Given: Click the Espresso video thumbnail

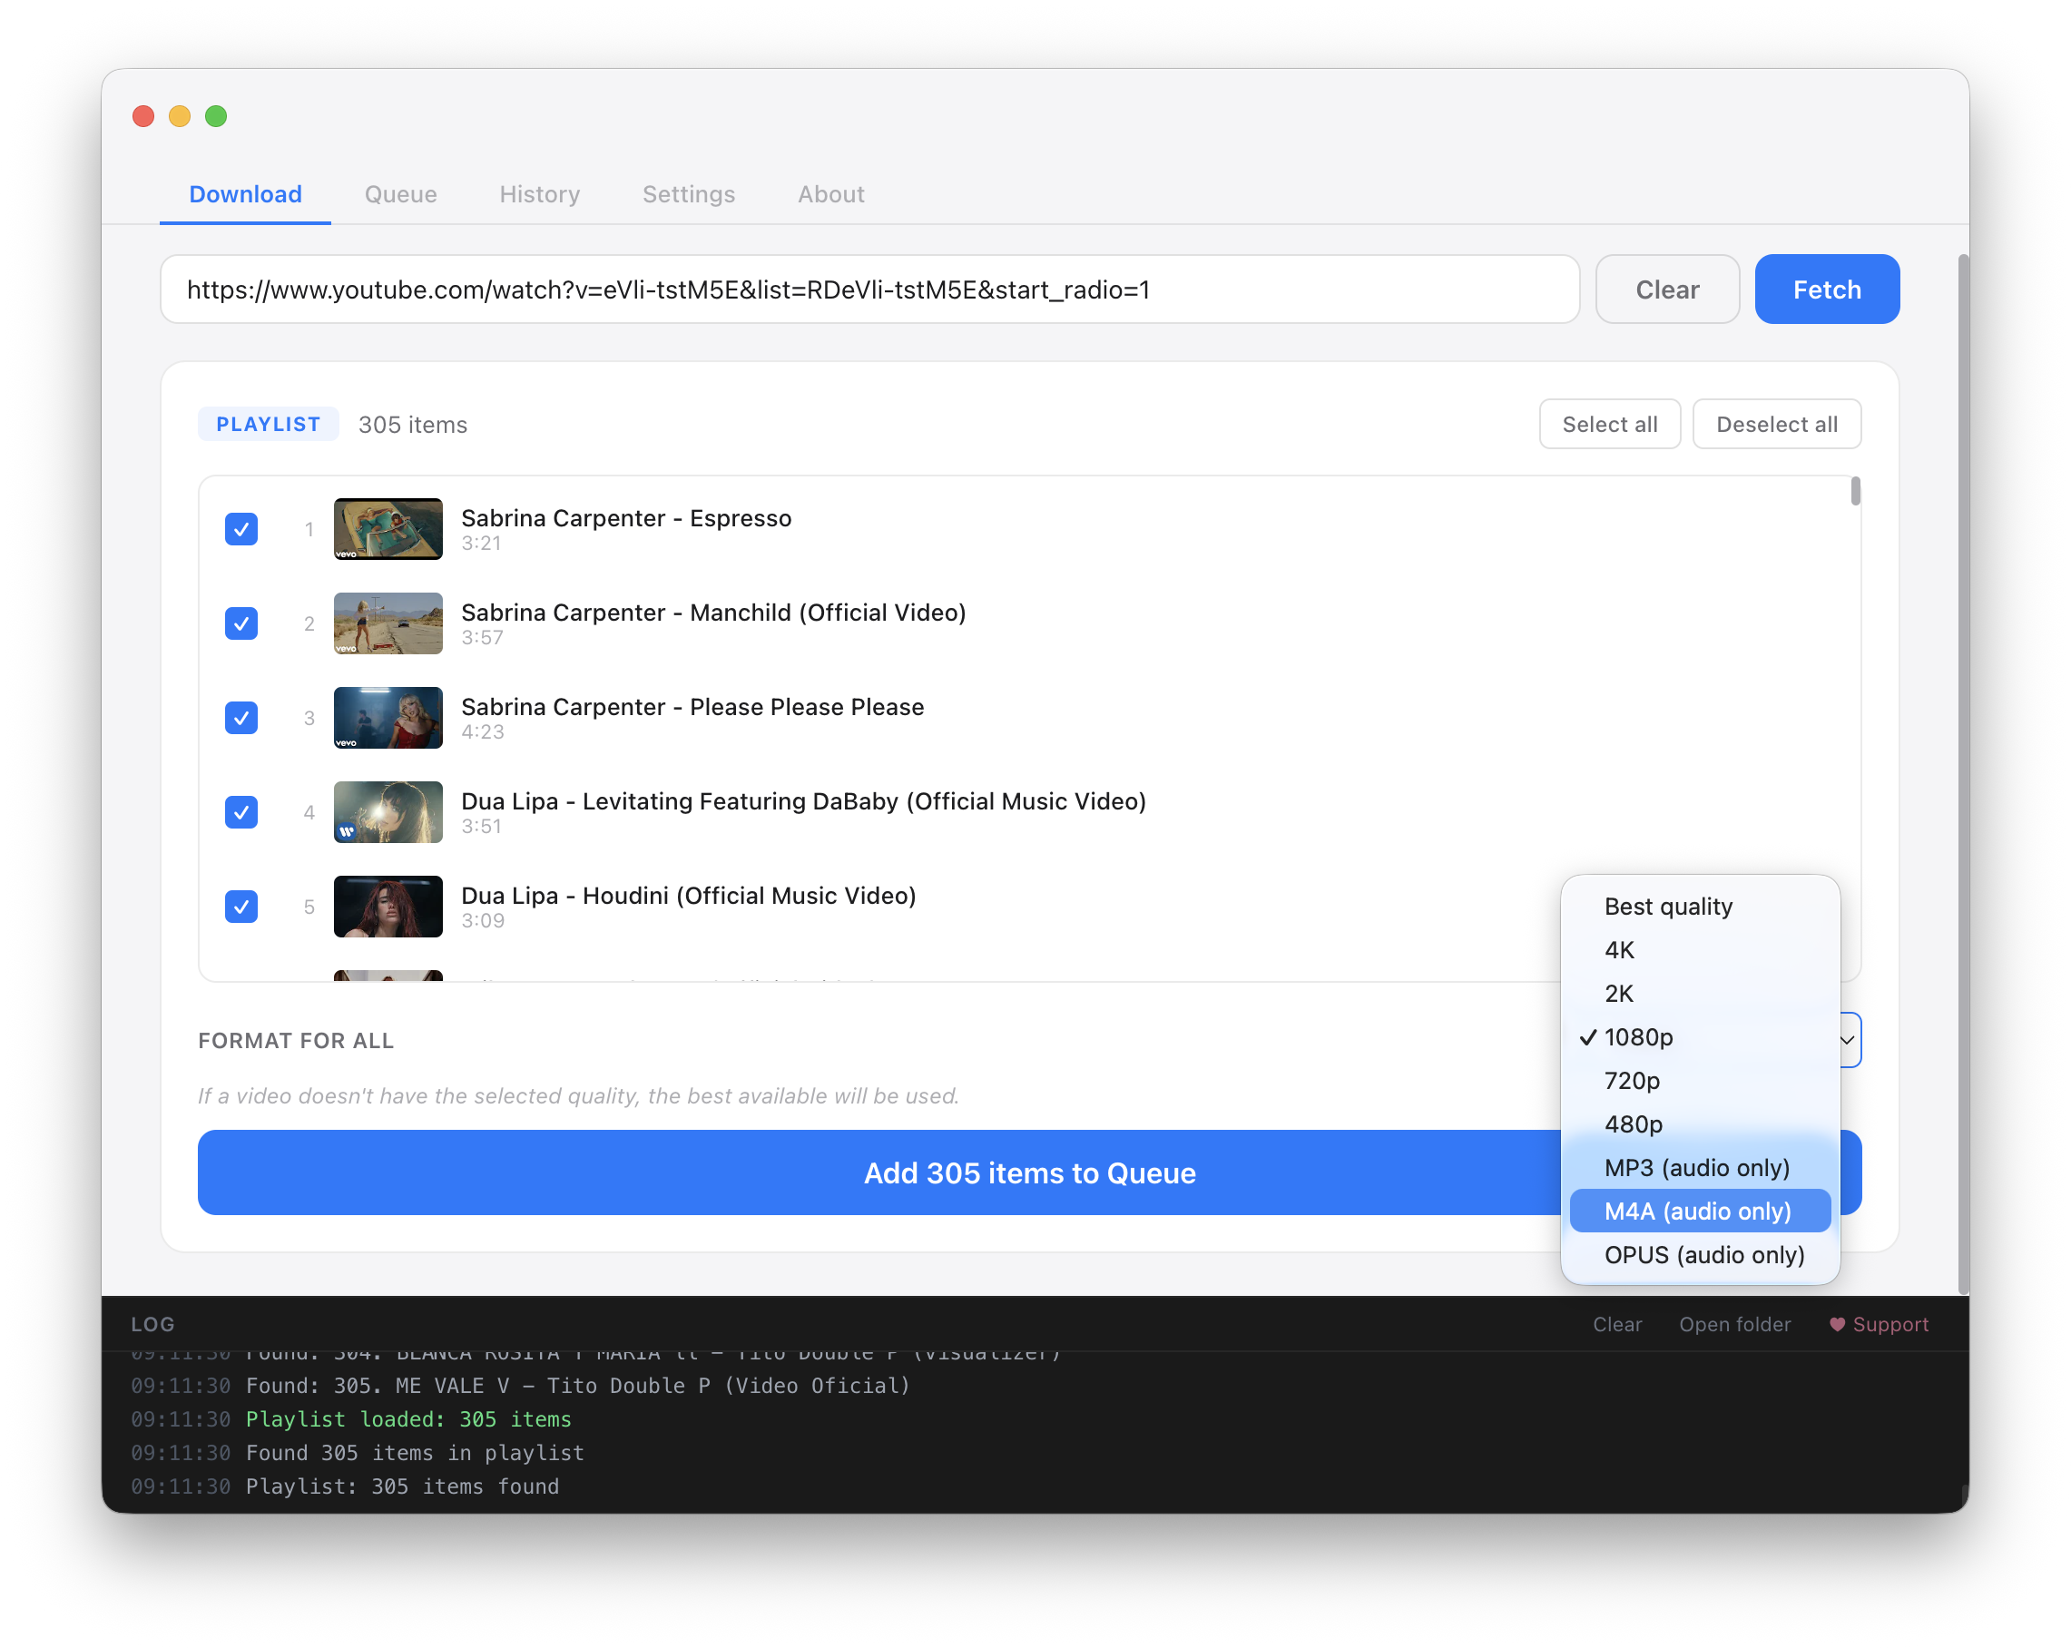Looking at the screenshot, I should tap(388, 528).
